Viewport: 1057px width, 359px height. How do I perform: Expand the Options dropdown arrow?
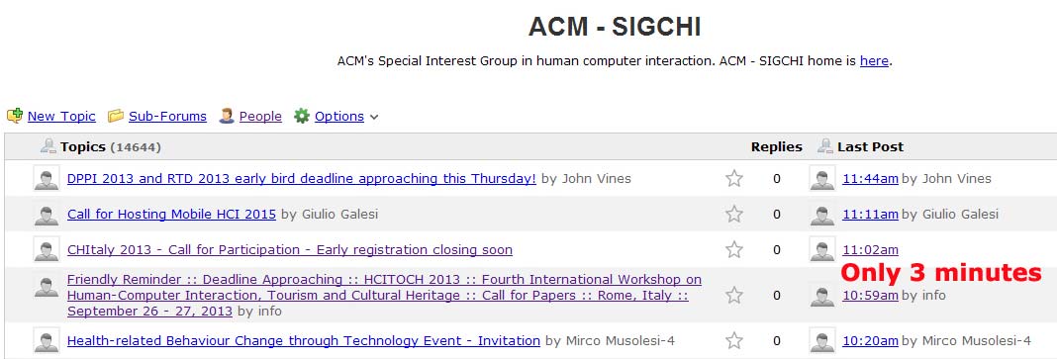tap(374, 118)
